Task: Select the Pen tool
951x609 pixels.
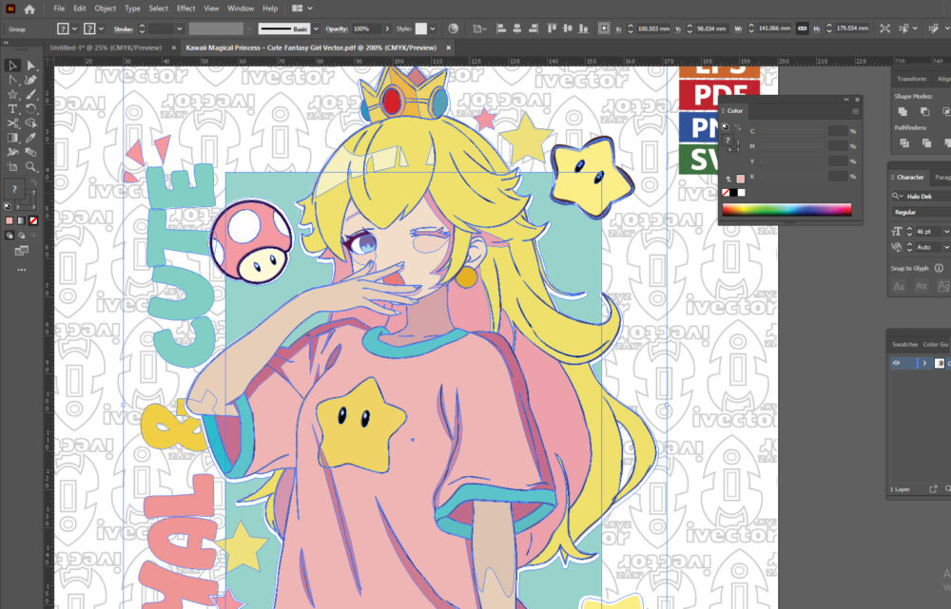Action: (31, 80)
